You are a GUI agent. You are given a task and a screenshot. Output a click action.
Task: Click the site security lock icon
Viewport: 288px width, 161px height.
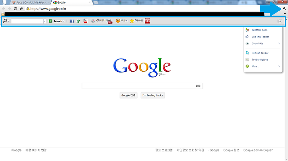tap(28, 9)
